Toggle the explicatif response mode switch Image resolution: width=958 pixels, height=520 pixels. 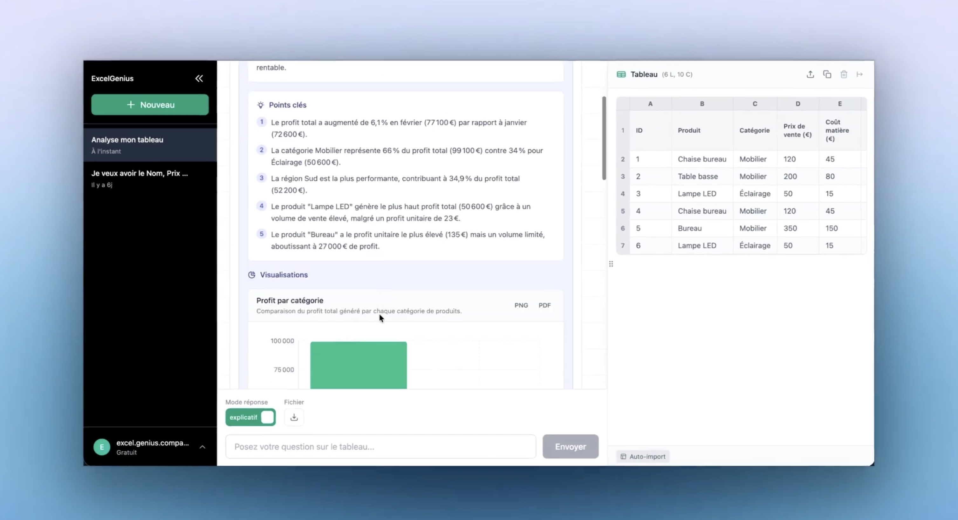point(250,417)
